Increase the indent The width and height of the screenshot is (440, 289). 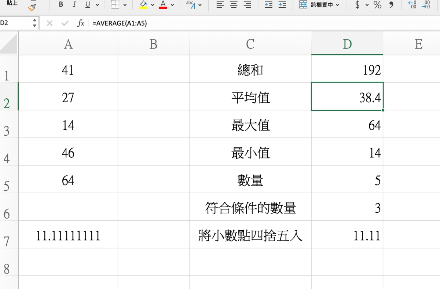(x=282, y=5)
